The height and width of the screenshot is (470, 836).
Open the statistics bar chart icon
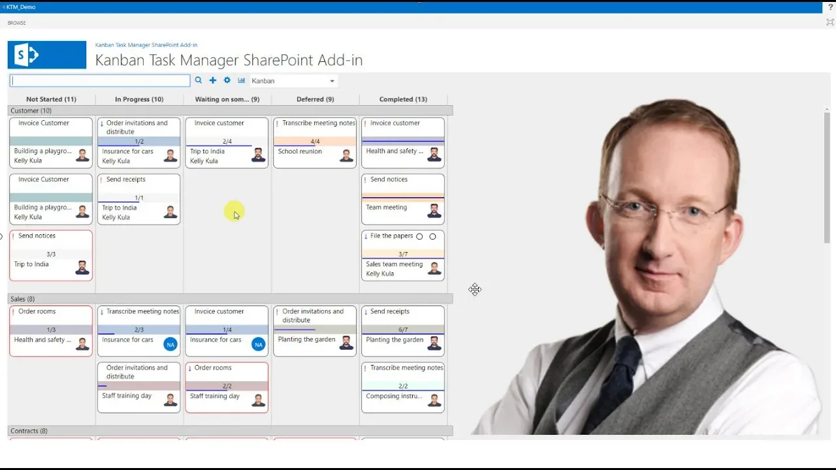(242, 80)
